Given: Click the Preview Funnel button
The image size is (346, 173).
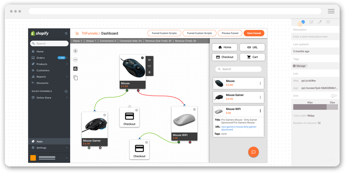Looking at the screenshot, I should pos(230,33).
